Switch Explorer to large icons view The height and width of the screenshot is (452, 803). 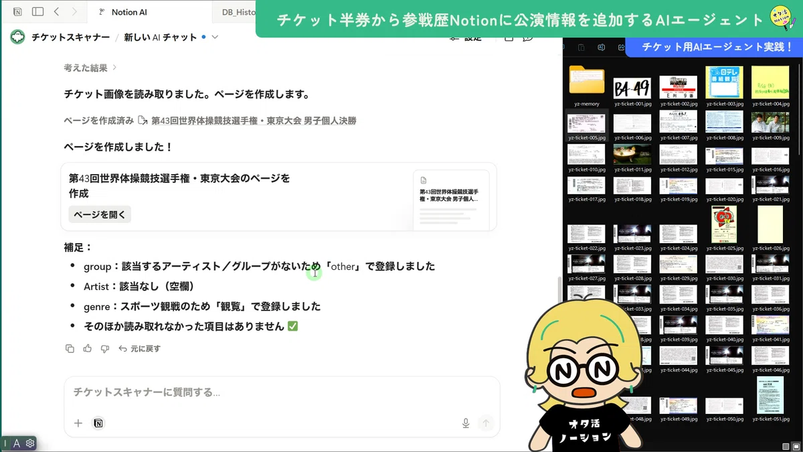pyautogui.click(x=796, y=446)
